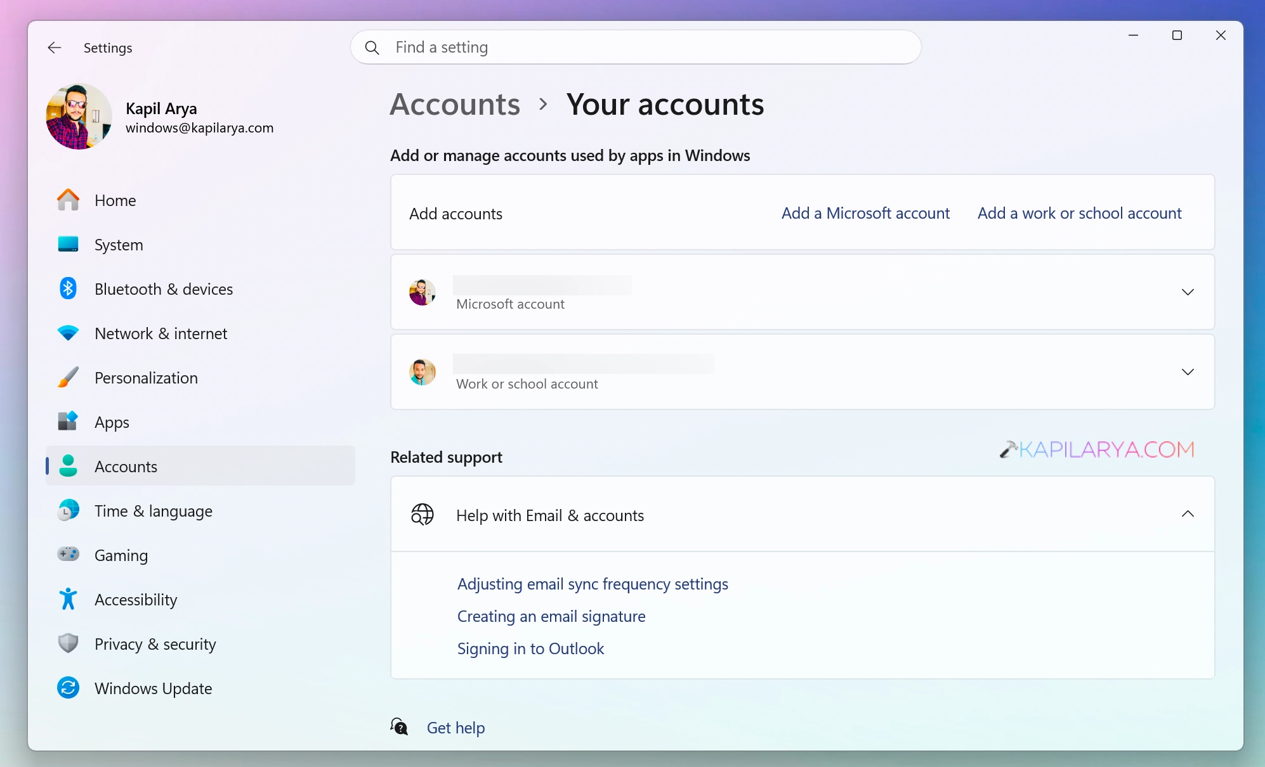
Task: Click the Home house icon
Action: click(68, 200)
